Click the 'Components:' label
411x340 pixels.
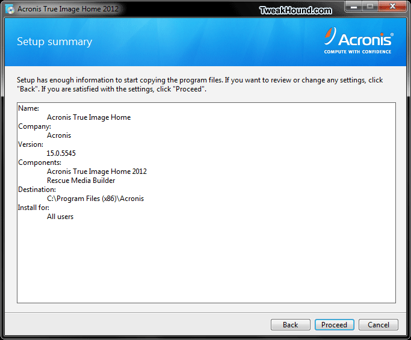click(40, 162)
